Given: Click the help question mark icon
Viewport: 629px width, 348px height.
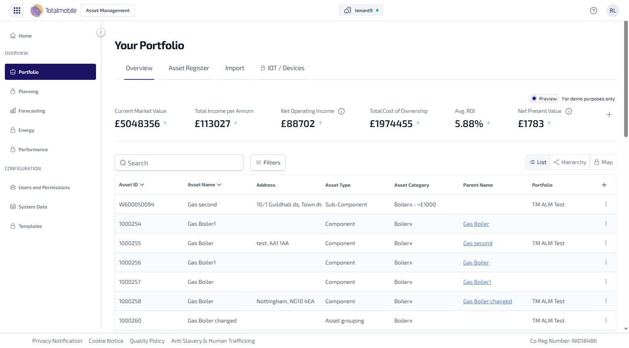Looking at the screenshot, I should (593, 10).
